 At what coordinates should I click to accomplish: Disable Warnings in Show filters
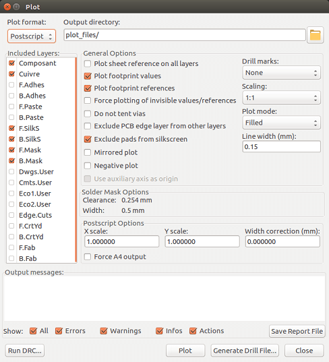tap(104, 331)
